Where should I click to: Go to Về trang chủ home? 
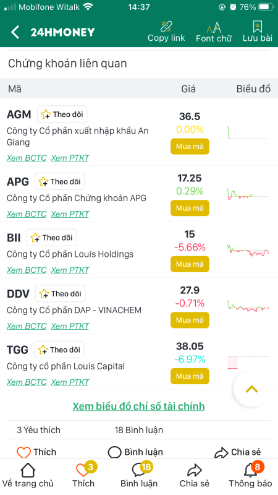[28, 475]
